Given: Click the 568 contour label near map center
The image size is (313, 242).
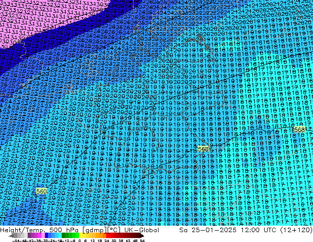Looking at the screenshot, I should point(203,149).
